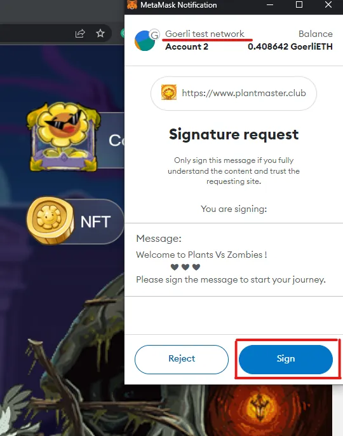
Task: Select the Goerli test network label
Action: [x=205, y=34]
